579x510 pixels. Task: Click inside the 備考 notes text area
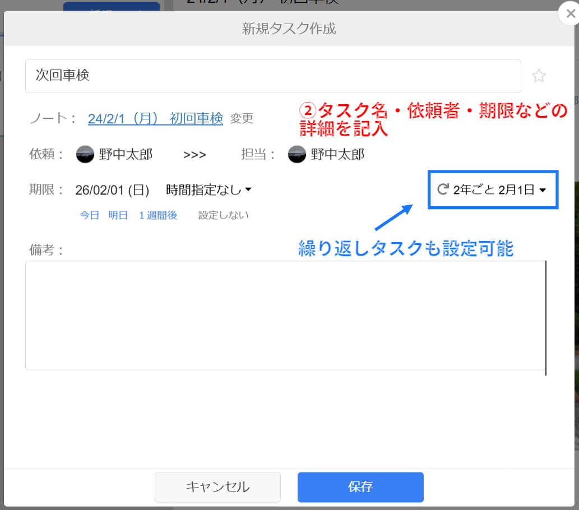point(285,314)
